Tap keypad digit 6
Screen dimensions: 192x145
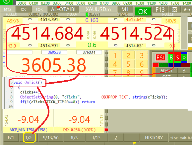tap(142, 64)
